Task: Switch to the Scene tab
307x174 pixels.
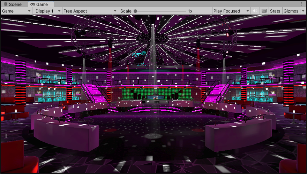Action: (x=13, y=4)
